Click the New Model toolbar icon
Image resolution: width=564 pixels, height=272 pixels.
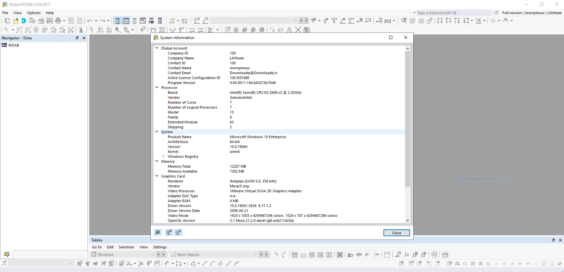(7, 21)
